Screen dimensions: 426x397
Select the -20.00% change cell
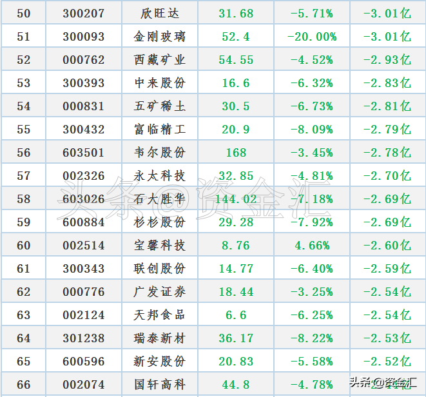pos(312,36)
